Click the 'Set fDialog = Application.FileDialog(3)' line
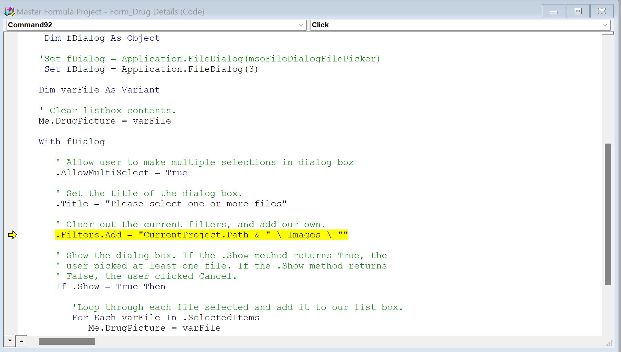Viewport: 621px width, 352px height. click(151, 69)
